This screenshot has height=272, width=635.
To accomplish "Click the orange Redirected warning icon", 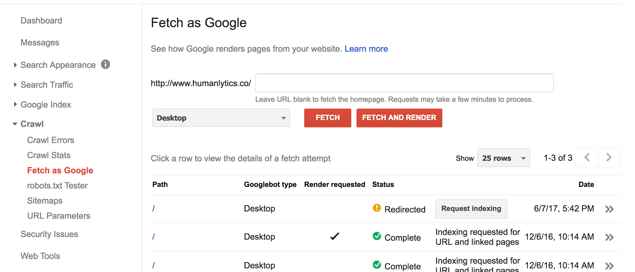I will 377,208.
